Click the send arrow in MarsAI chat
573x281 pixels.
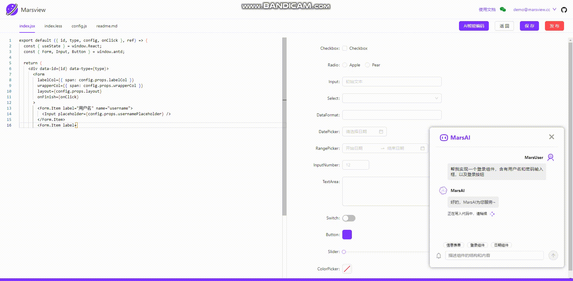[x=553, y=255]
